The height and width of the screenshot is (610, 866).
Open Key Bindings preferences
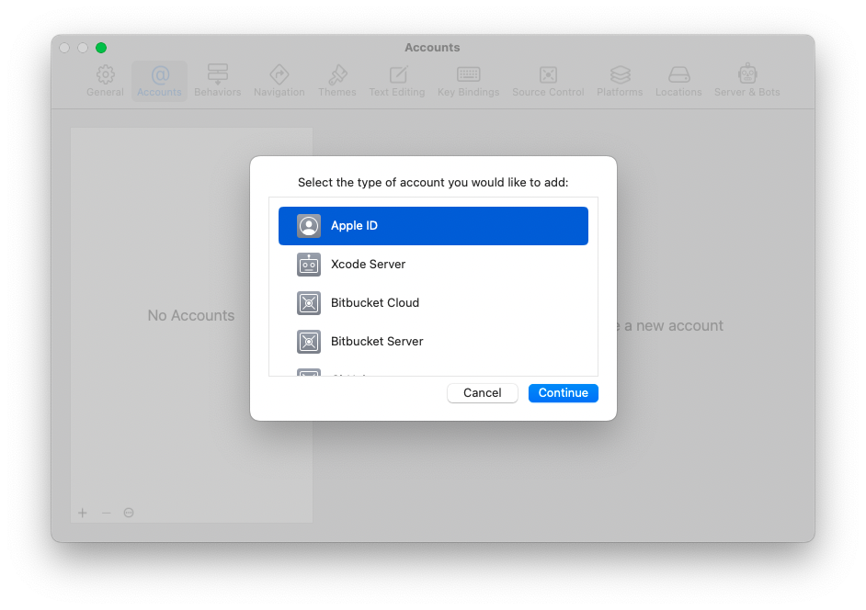click(468, 81)
